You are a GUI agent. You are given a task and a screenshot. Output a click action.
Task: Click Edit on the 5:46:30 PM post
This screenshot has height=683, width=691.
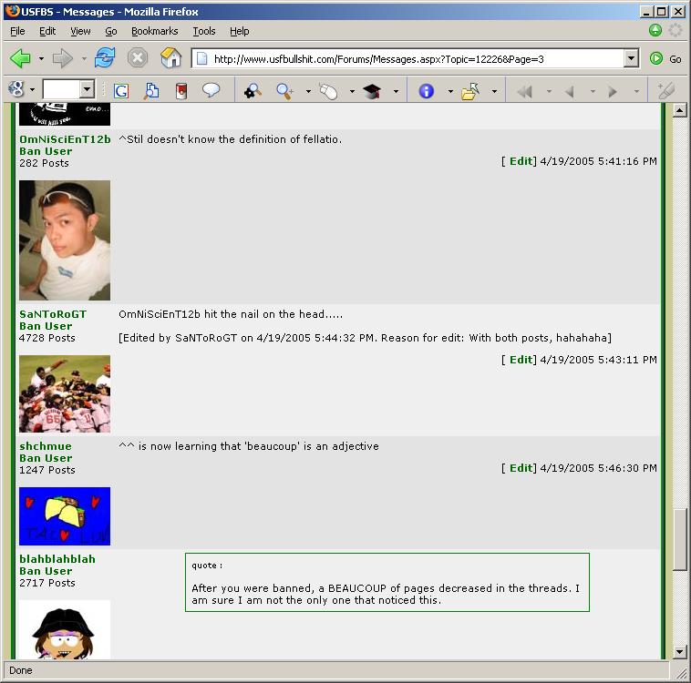click(521, 468)
